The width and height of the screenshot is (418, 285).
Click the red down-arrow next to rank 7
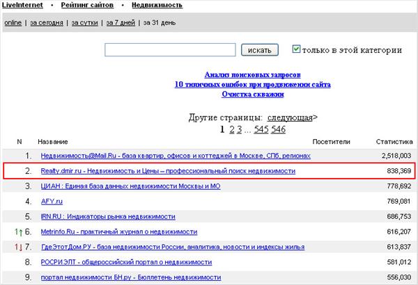pos(20,247)
